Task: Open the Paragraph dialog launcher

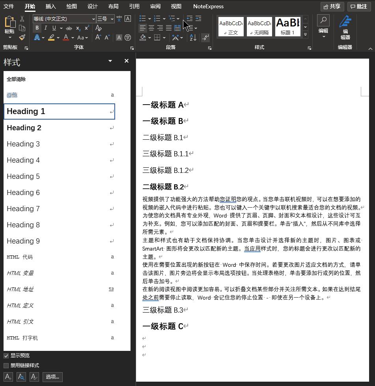Action: pyautogui.click(x=210, y=48)
